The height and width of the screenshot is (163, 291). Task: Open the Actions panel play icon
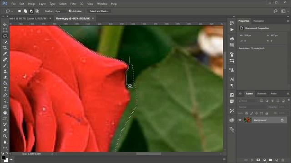pos(232,30)
